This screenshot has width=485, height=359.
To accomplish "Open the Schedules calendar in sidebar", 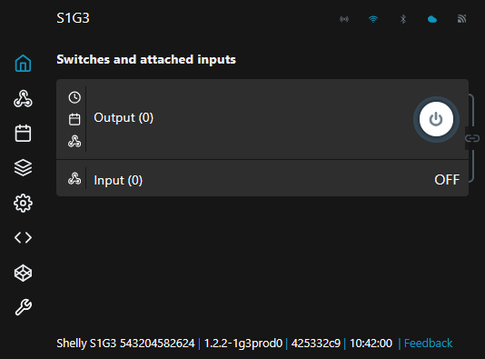I will tap(24, 134).
